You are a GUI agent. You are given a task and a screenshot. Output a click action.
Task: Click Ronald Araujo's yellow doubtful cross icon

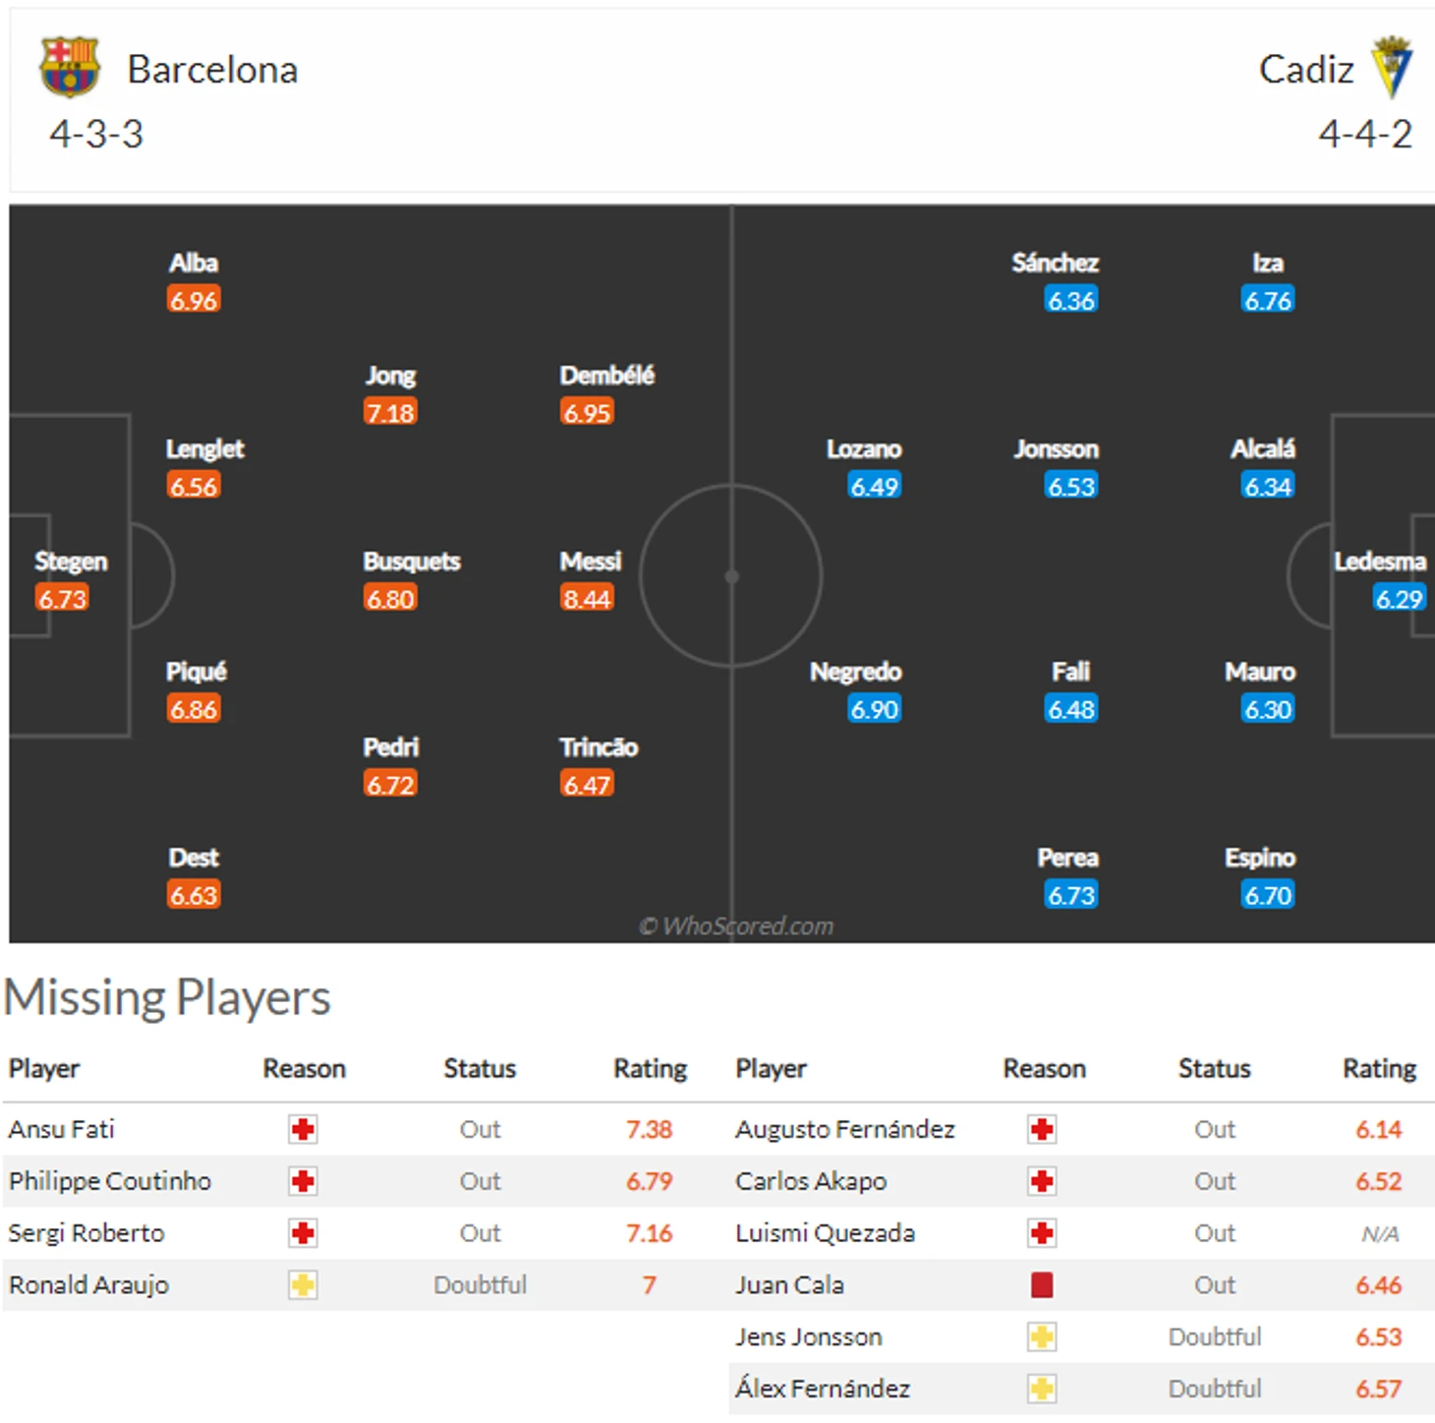point(303,1285)
